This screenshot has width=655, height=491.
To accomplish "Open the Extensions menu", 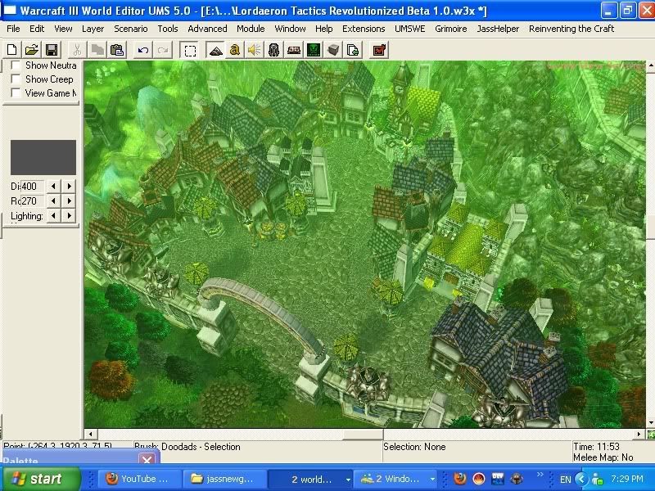I will click(x=364, y=29).
